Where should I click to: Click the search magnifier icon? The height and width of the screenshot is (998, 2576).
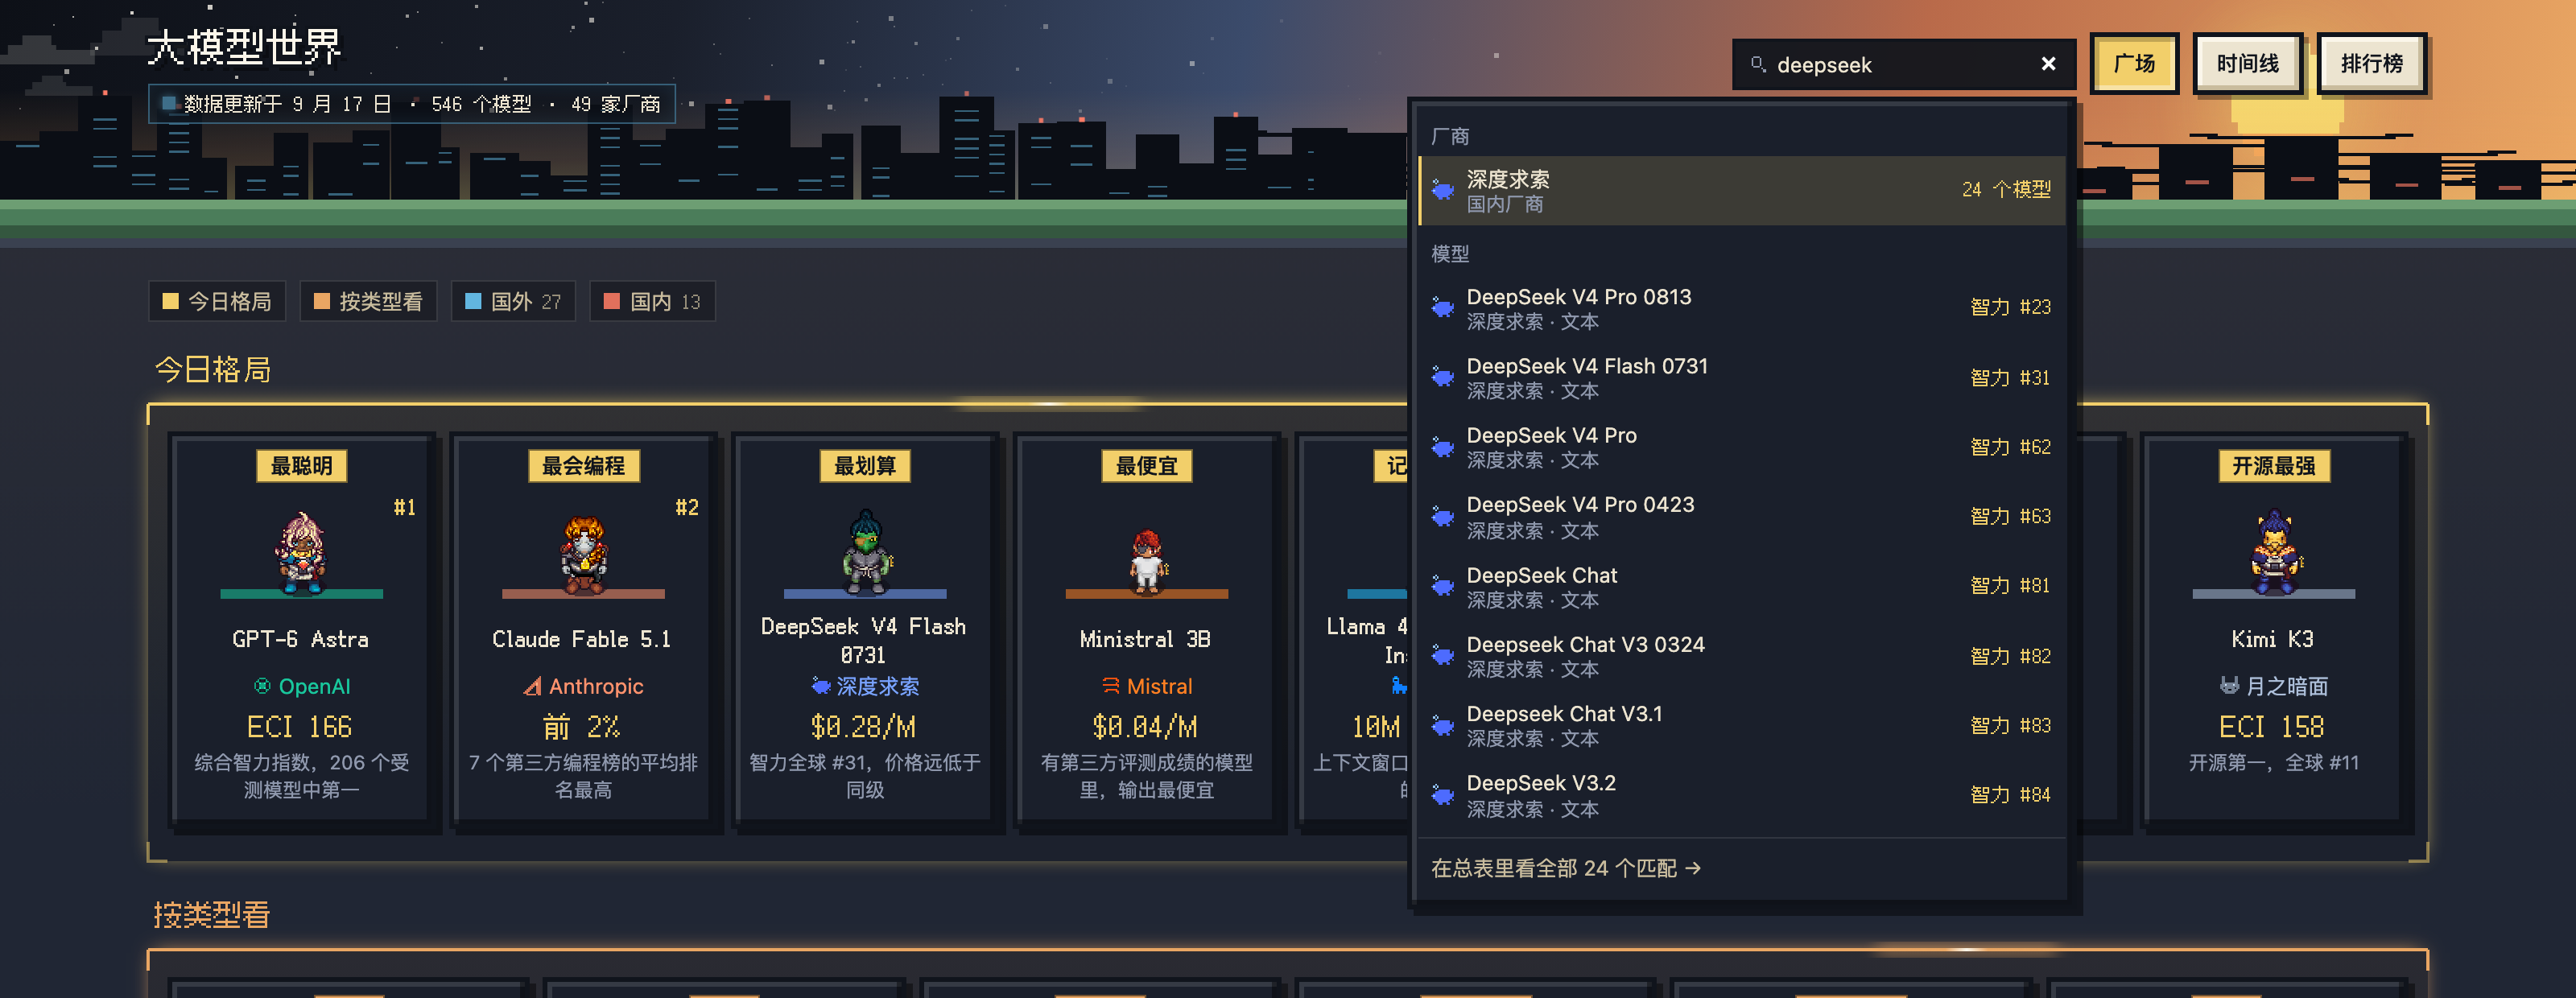point(1757,64)
